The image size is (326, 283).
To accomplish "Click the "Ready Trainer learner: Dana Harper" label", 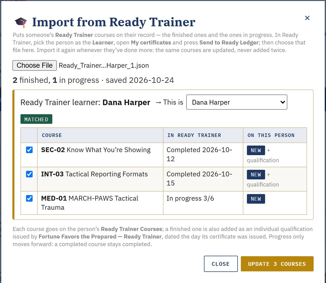I will [85, 102].
